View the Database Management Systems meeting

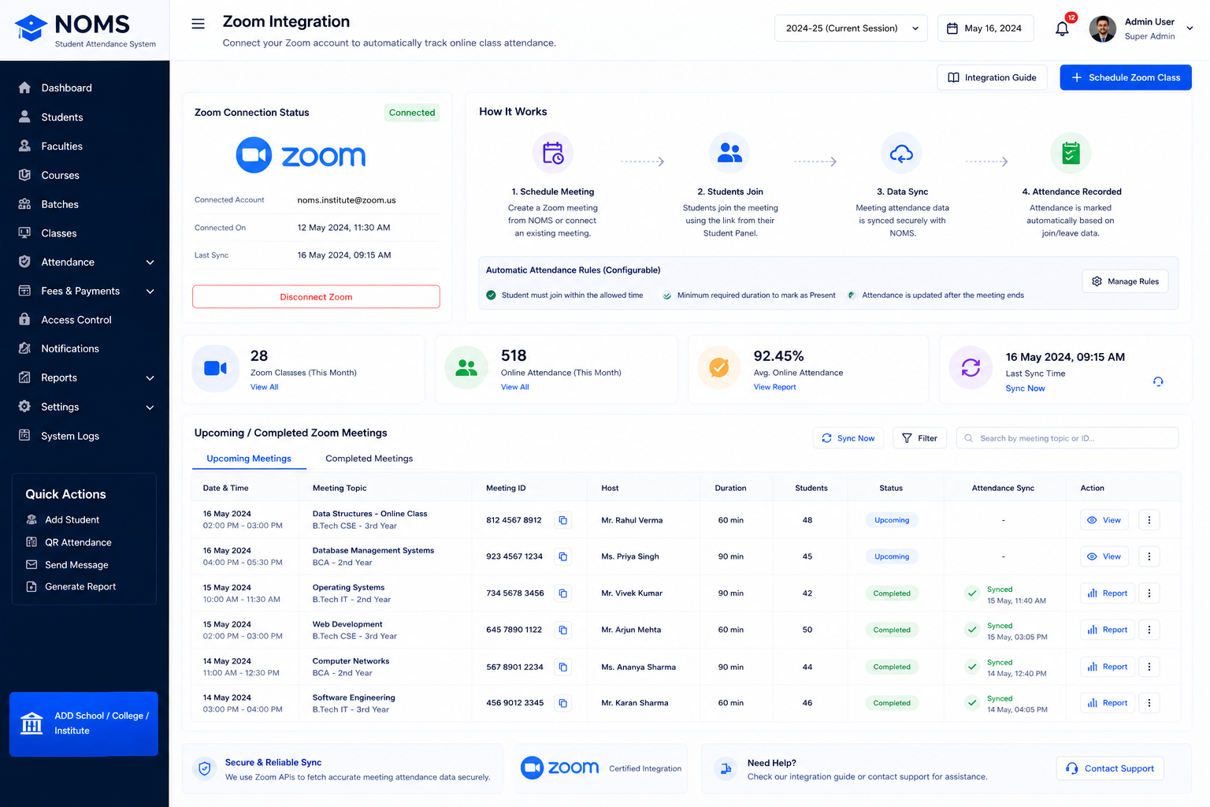click(1104, 556)
